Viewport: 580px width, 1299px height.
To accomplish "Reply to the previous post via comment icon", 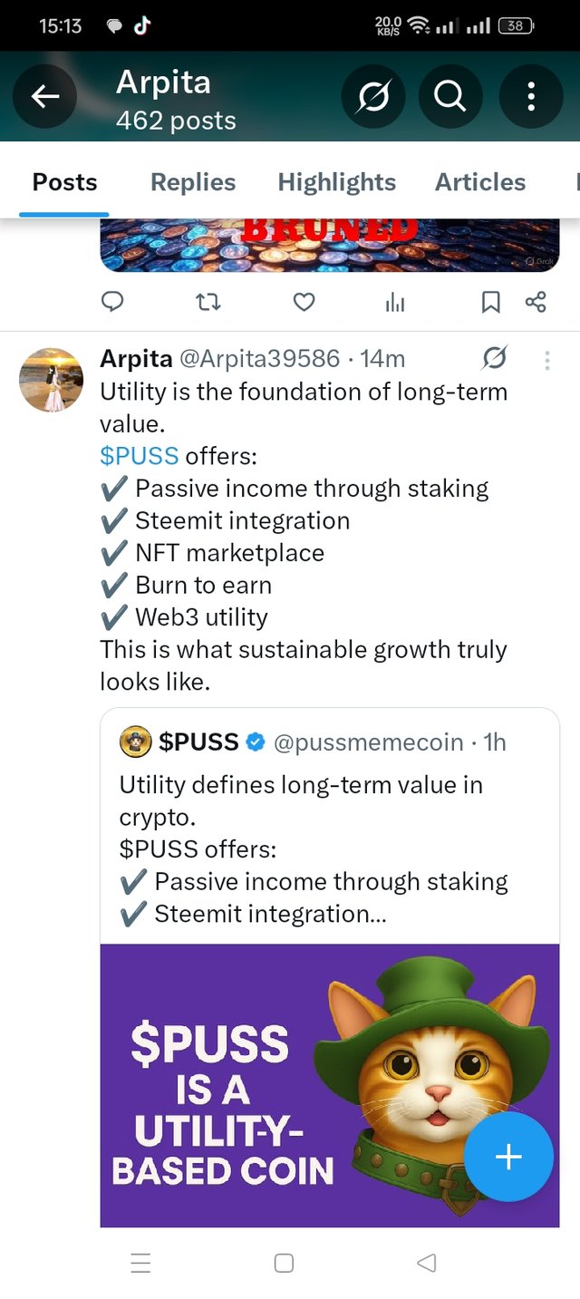I will (112, 302).
